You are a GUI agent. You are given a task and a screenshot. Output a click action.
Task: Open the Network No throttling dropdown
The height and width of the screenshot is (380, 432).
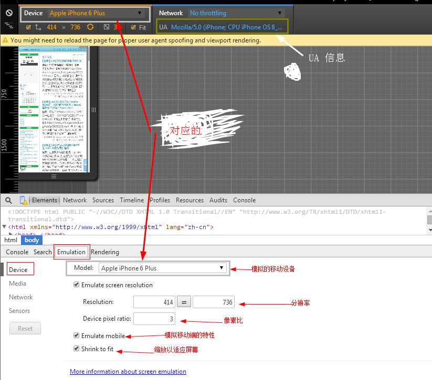[x=235, y=13]
